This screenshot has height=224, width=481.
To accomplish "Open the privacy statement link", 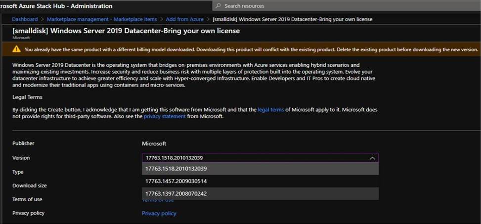I will (165, 116).
